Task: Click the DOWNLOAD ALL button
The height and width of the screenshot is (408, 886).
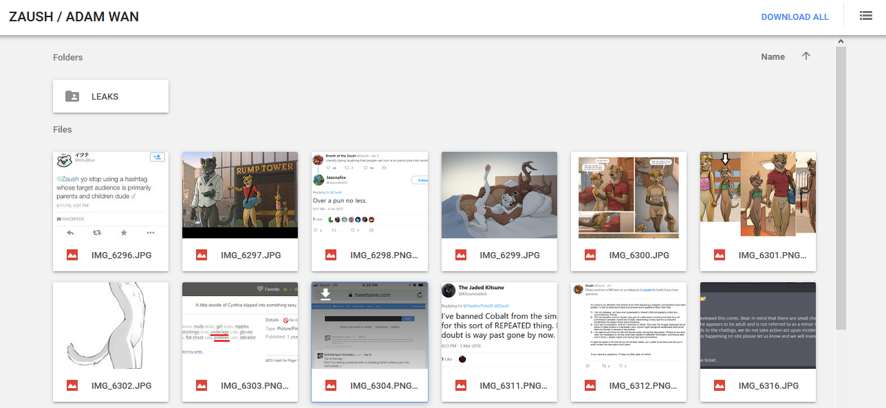Action: click(795, 17)
